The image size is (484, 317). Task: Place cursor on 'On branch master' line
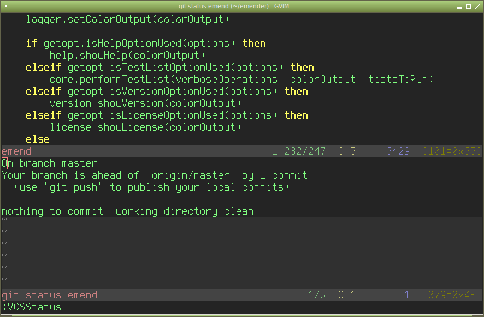(x=49, y=163)
